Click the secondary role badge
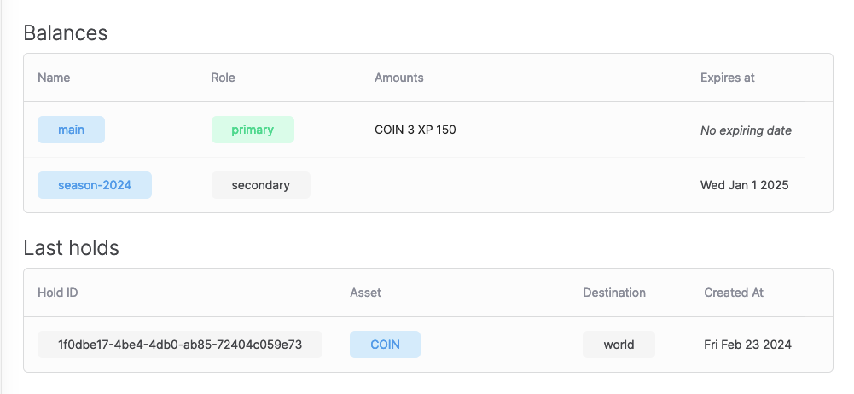Image resolution: width=854 pixels, height=394 pixels. (x=260, y=185)
